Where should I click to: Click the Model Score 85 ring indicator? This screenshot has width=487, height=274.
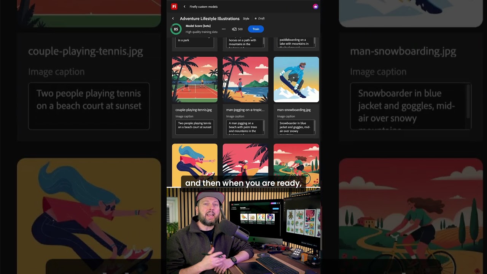point(176,29)
